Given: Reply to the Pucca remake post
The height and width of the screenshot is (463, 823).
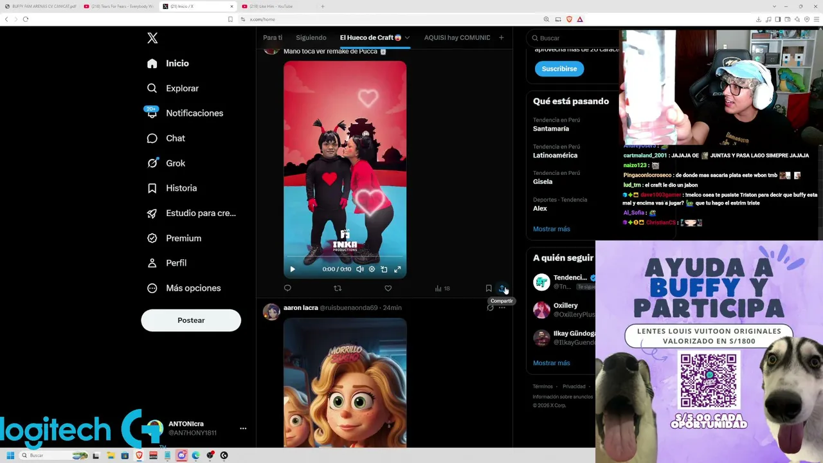Looking at the screenshot, I should pyautogui.click(x=287, y=288).
